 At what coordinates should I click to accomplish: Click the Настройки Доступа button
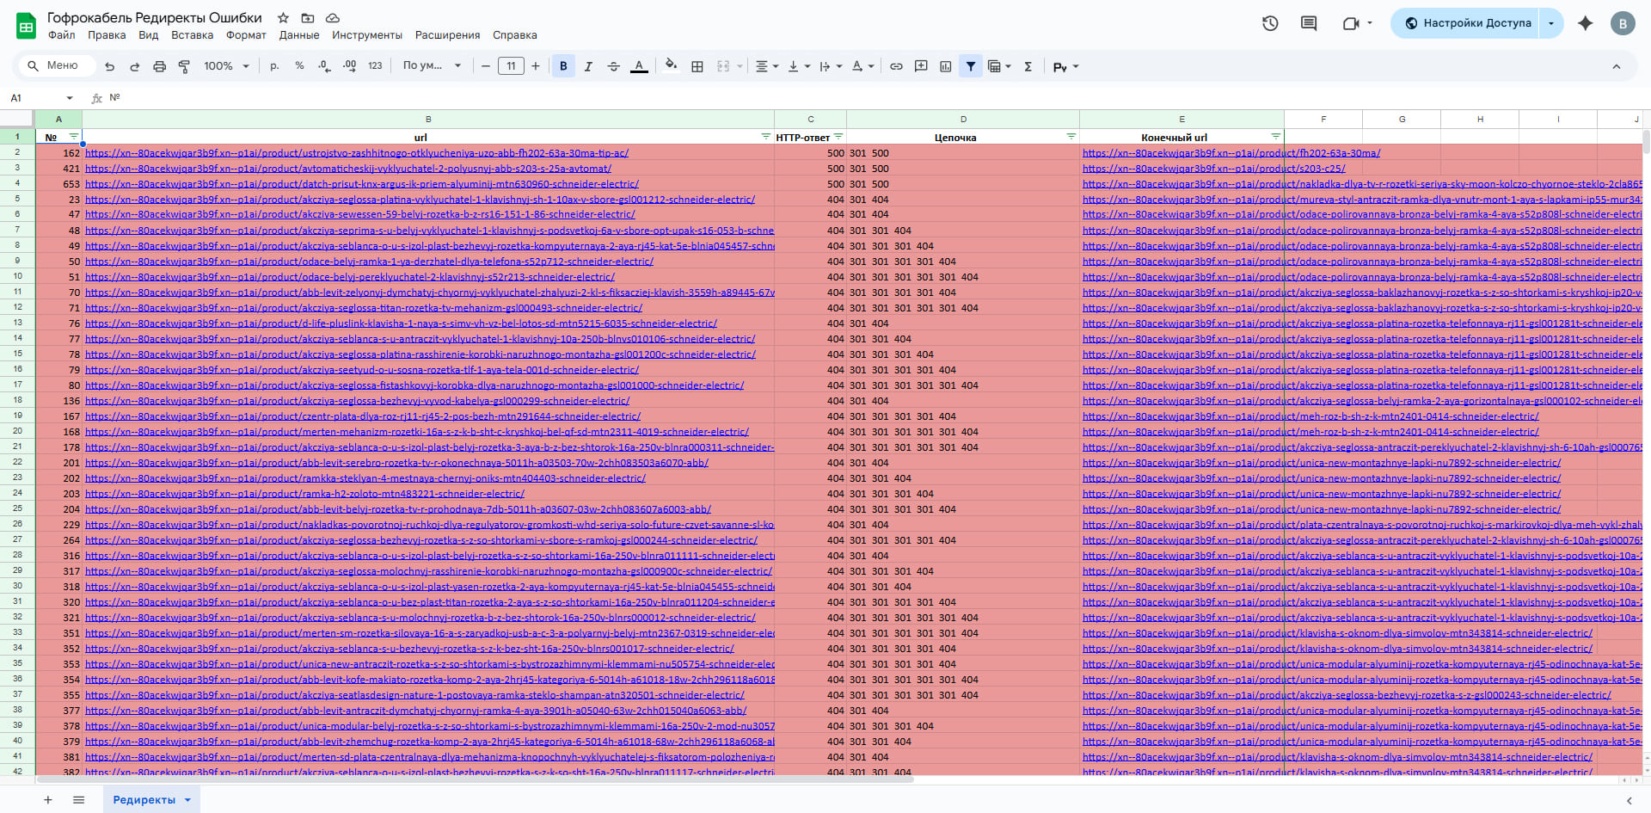coord(1468,23)
